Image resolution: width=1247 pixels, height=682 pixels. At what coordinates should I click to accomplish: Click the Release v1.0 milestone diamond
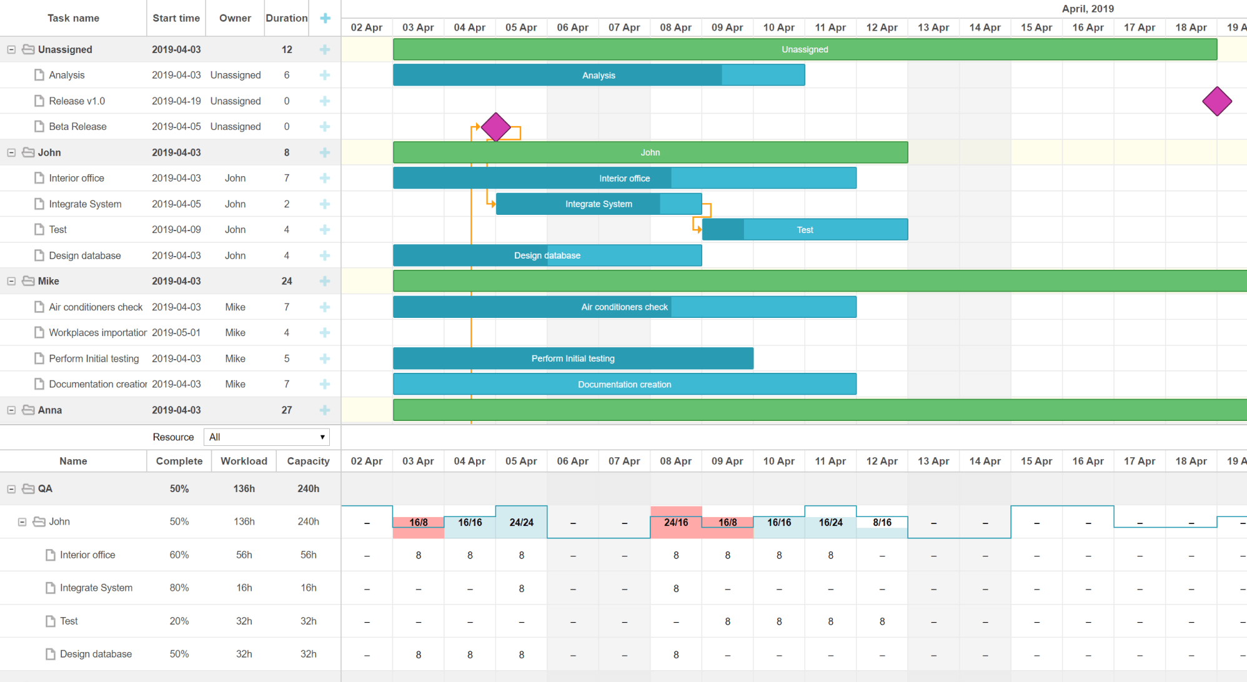[1217, 101]
